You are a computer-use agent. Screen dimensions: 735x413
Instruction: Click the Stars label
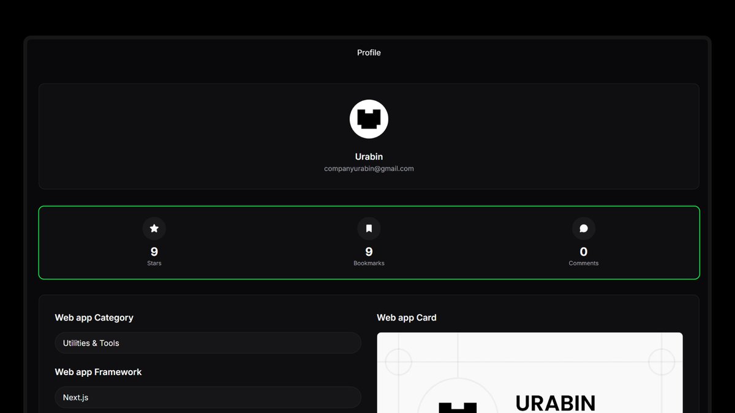(x=154, y=263)
